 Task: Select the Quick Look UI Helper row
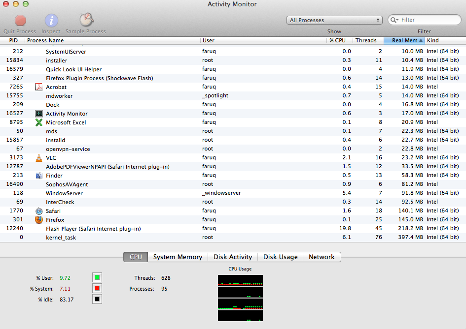pos(233,69)
